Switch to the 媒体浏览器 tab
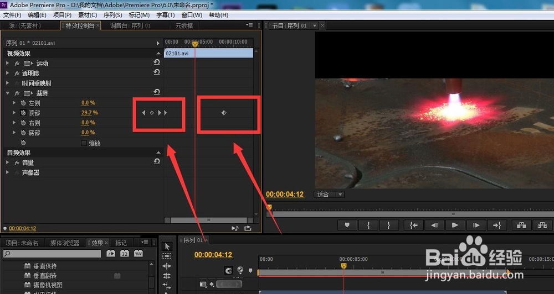 [x=65, y=243]
